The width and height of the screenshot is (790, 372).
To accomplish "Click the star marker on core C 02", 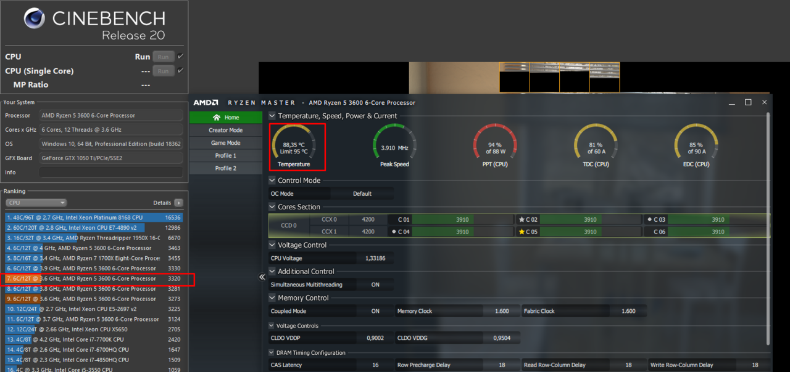I will [522, 219].
